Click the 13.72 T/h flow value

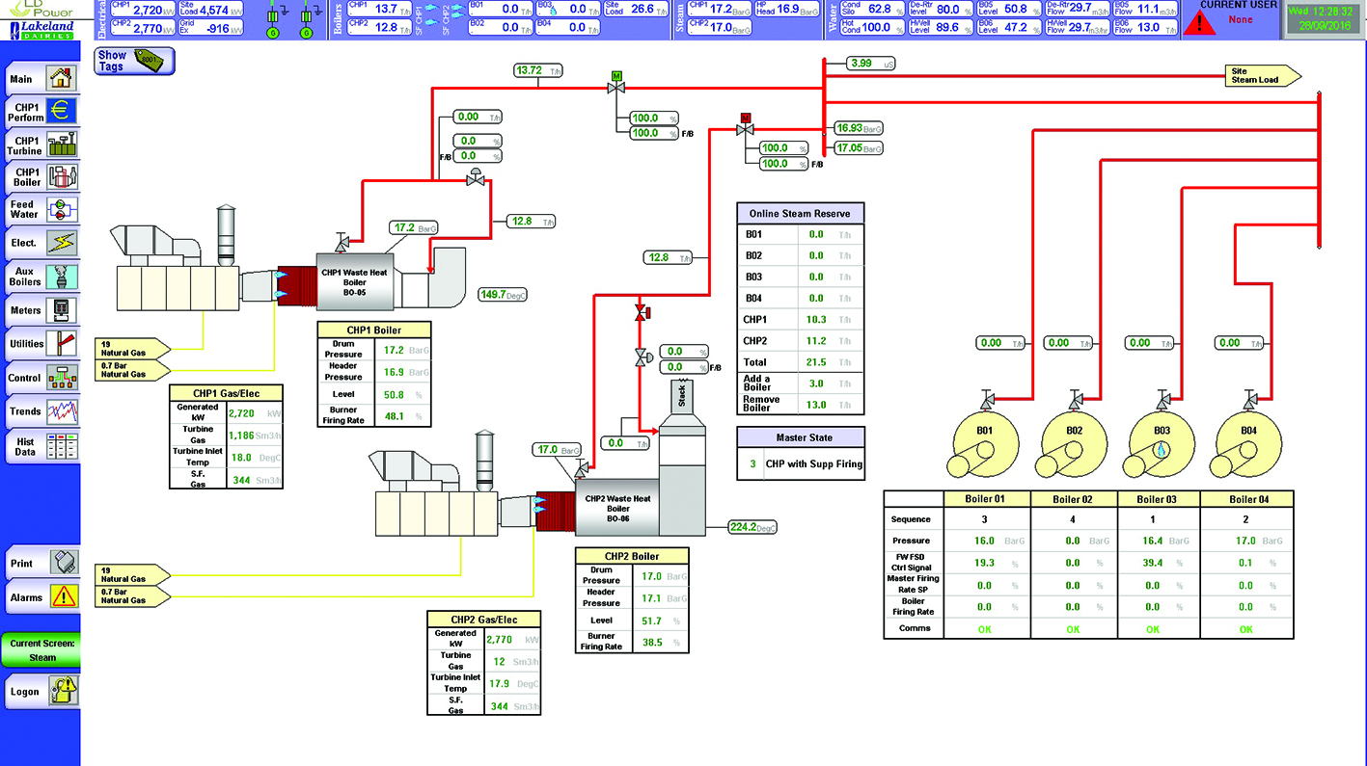(x=539, y=70)
